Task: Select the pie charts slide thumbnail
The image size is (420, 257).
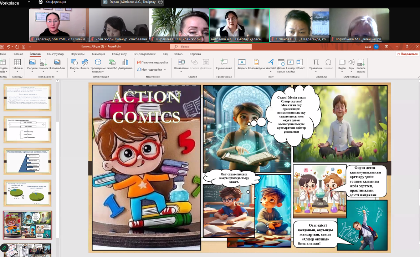Action: pos(27,193)
